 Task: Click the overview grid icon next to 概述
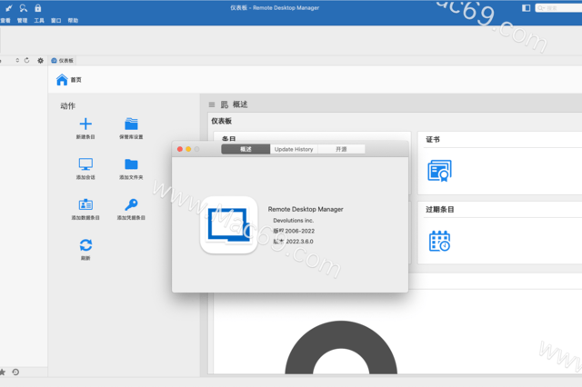[x=225, y=104]
